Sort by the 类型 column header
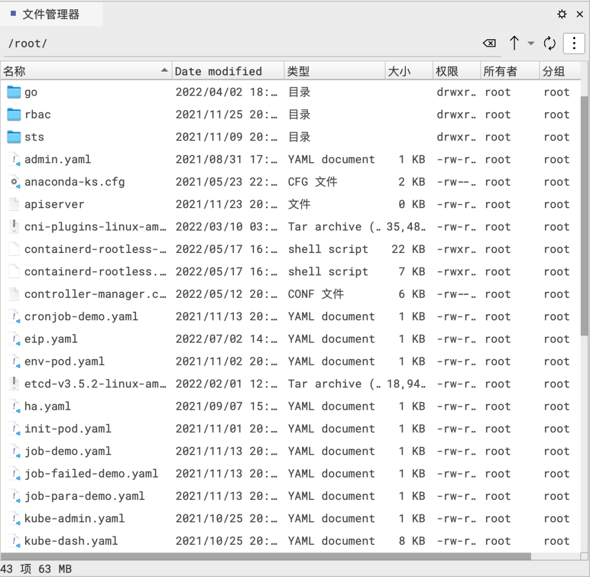The image size is (590, 577). pyautogui.click(x=334, y=71)
